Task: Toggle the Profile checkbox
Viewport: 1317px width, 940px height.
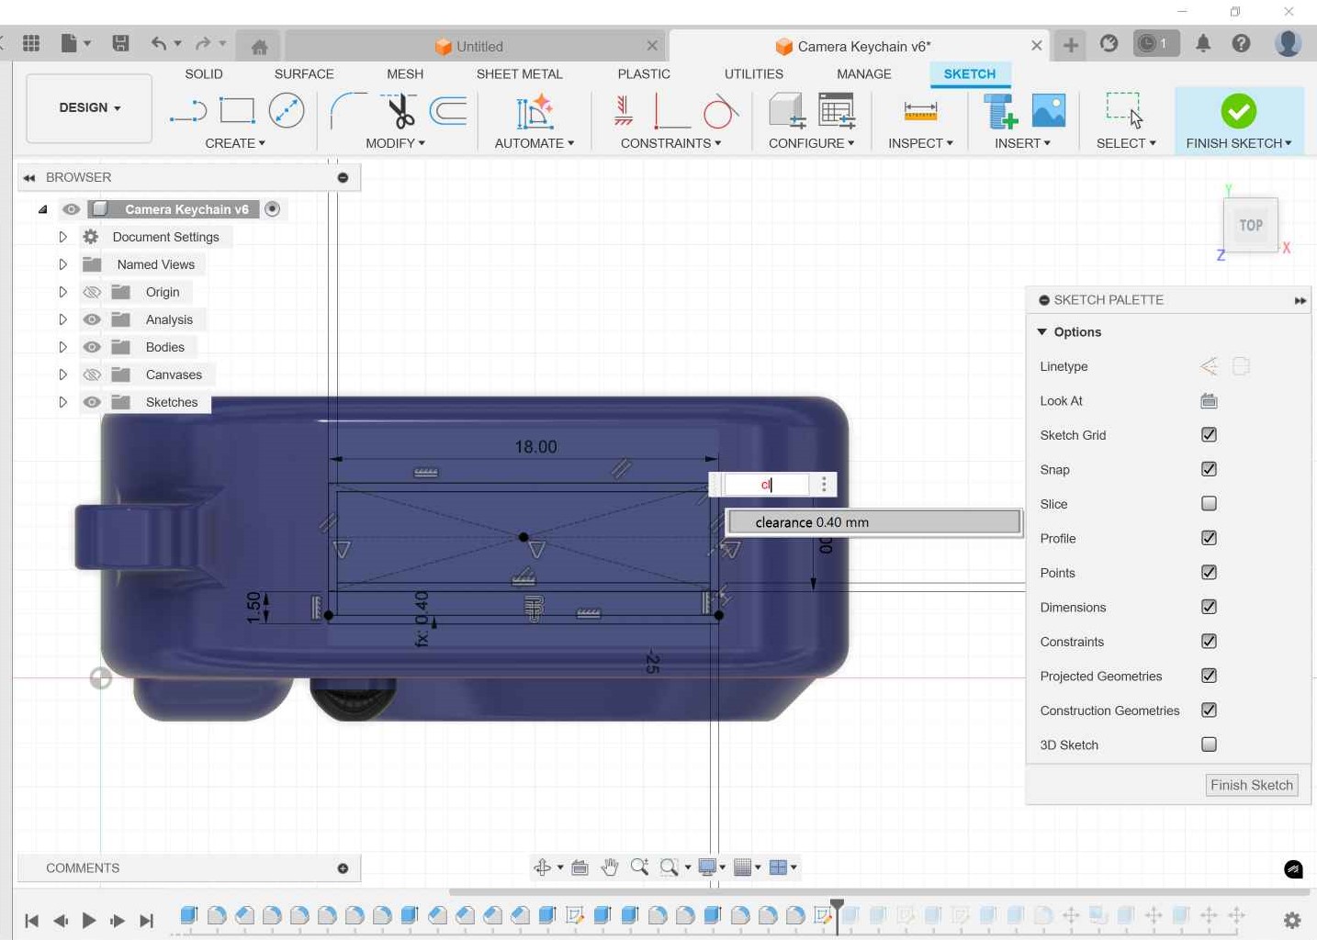Action: point(1209,538)
